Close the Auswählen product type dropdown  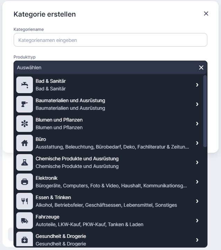[x=201, y=68]
